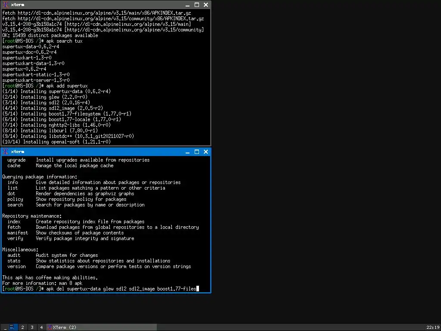Click the '(4/14) Installing sdl2_image' line
441x331 pixels.
coord(53,108)
